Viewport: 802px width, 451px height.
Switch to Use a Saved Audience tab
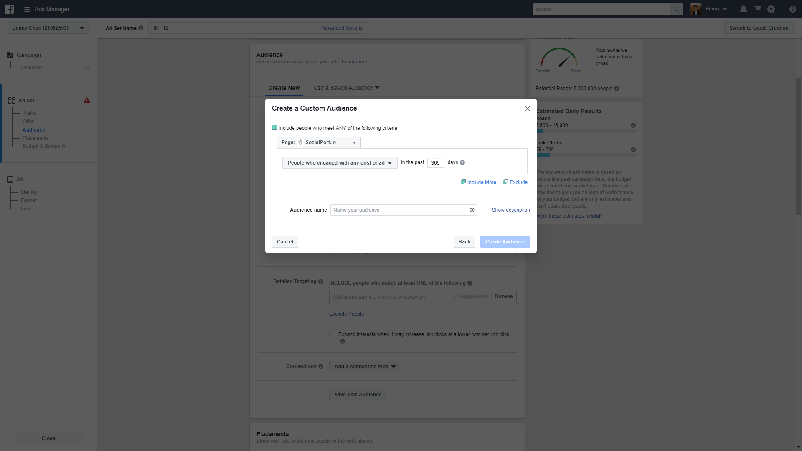pos(346,88)
